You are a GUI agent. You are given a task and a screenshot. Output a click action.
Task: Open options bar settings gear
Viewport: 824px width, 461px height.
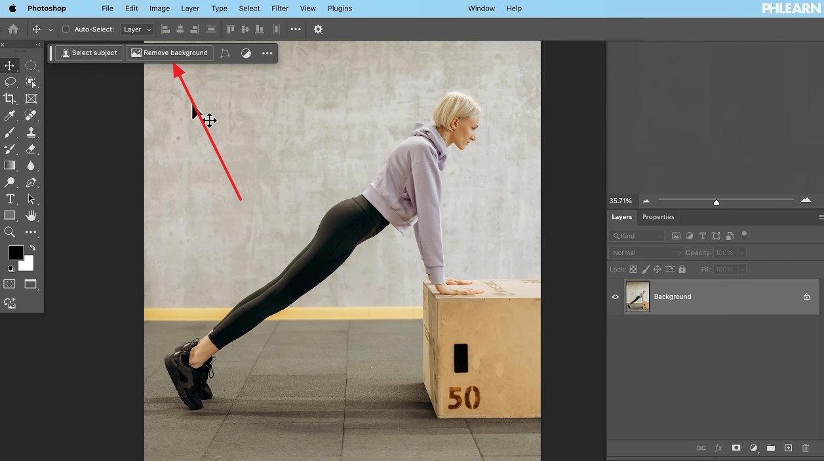pyautogui.click(x=318, y=30)
